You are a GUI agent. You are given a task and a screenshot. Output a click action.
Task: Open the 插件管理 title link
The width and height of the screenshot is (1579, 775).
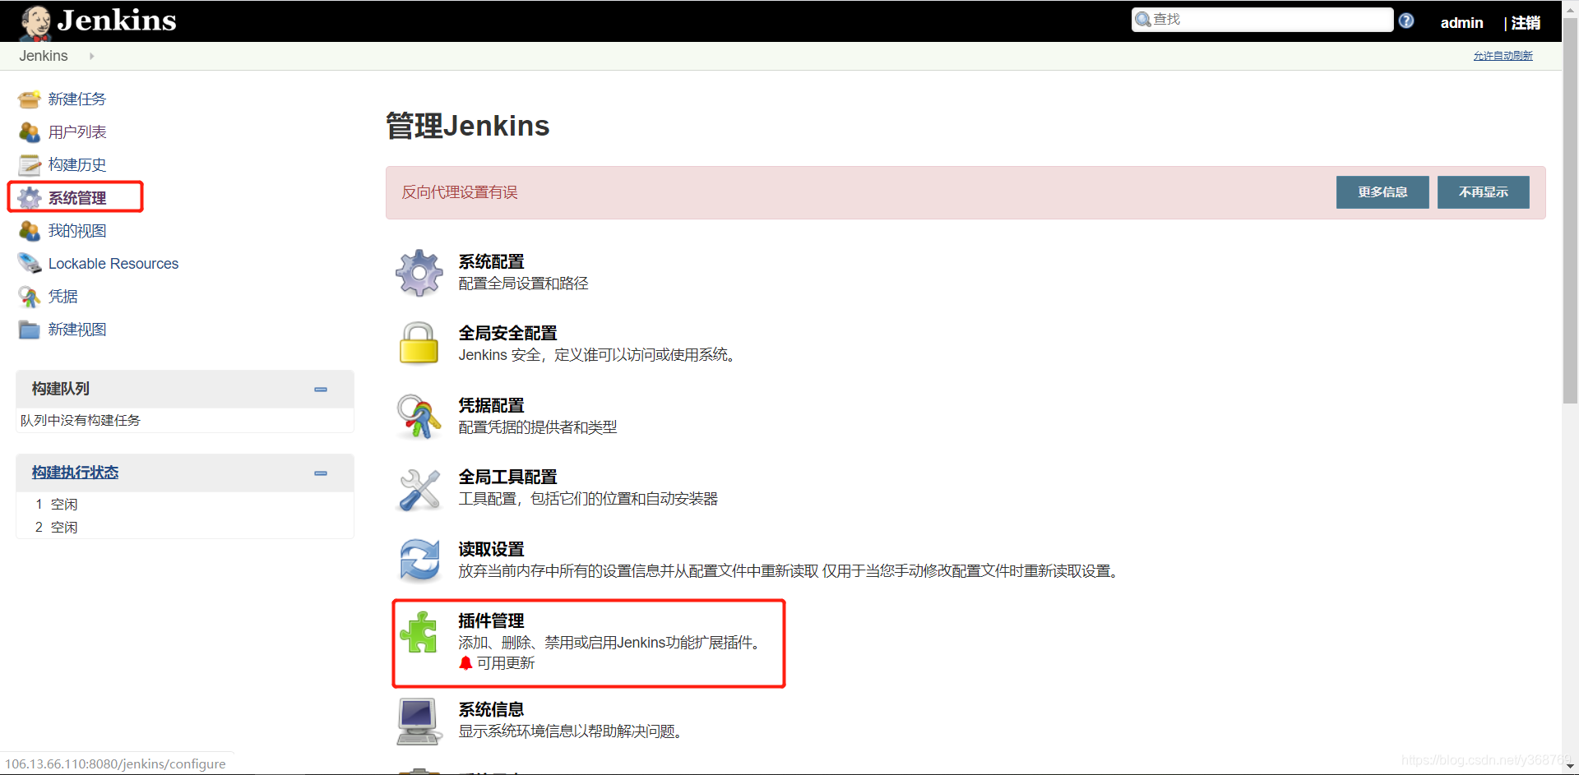tap(491, 621)
